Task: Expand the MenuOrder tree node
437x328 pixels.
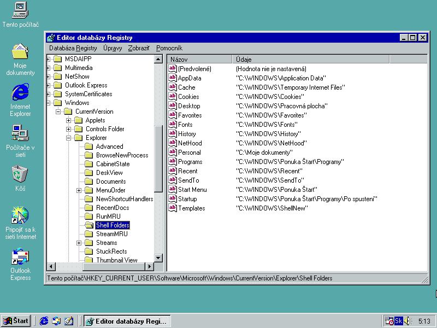Action: [x=79, y=190]
